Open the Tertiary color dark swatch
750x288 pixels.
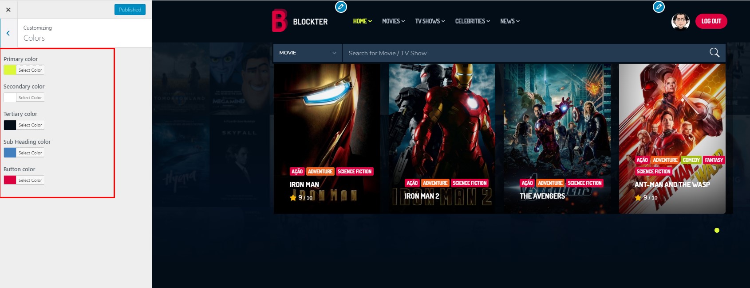coord(10,125)
